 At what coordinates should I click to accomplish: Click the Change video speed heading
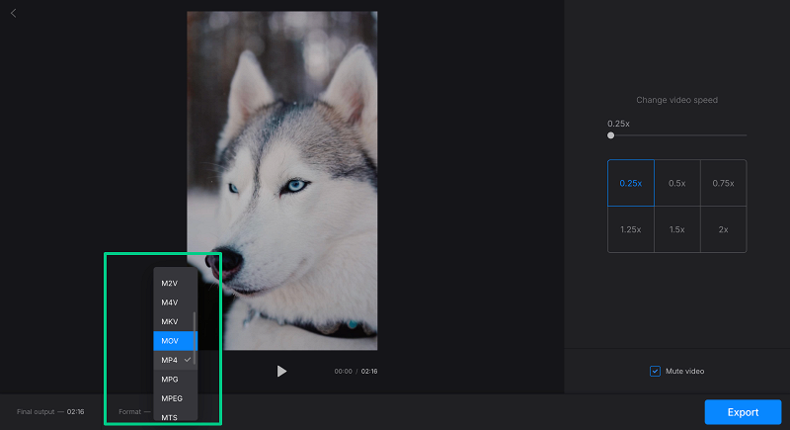[x=676, y=100]
